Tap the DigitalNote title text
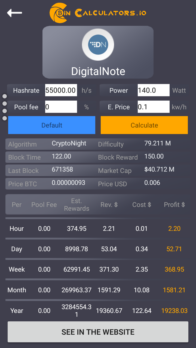Image resolution: width=196 pixels, height=348 pixels. pos(98,72)
